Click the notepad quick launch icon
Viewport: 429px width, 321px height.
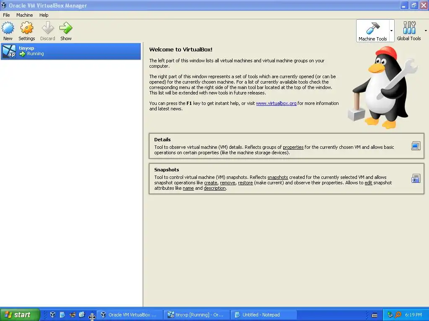(62, 315)
